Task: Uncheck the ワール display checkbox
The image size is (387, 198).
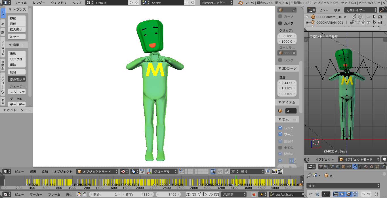Action: [280, 134]
